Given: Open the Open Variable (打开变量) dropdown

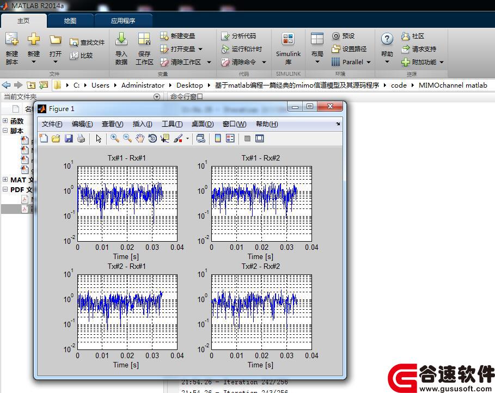Looking at the screenshot, I should point(200,49).
